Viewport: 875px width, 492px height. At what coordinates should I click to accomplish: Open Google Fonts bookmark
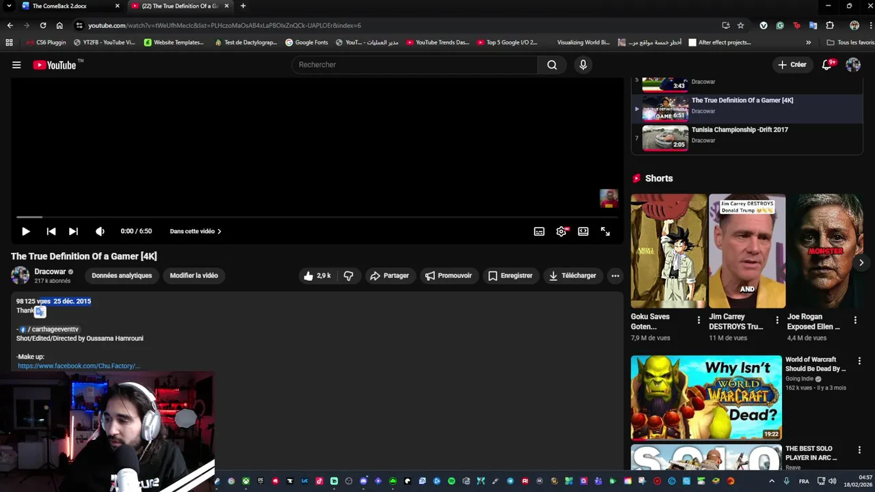tap(306, 42)
